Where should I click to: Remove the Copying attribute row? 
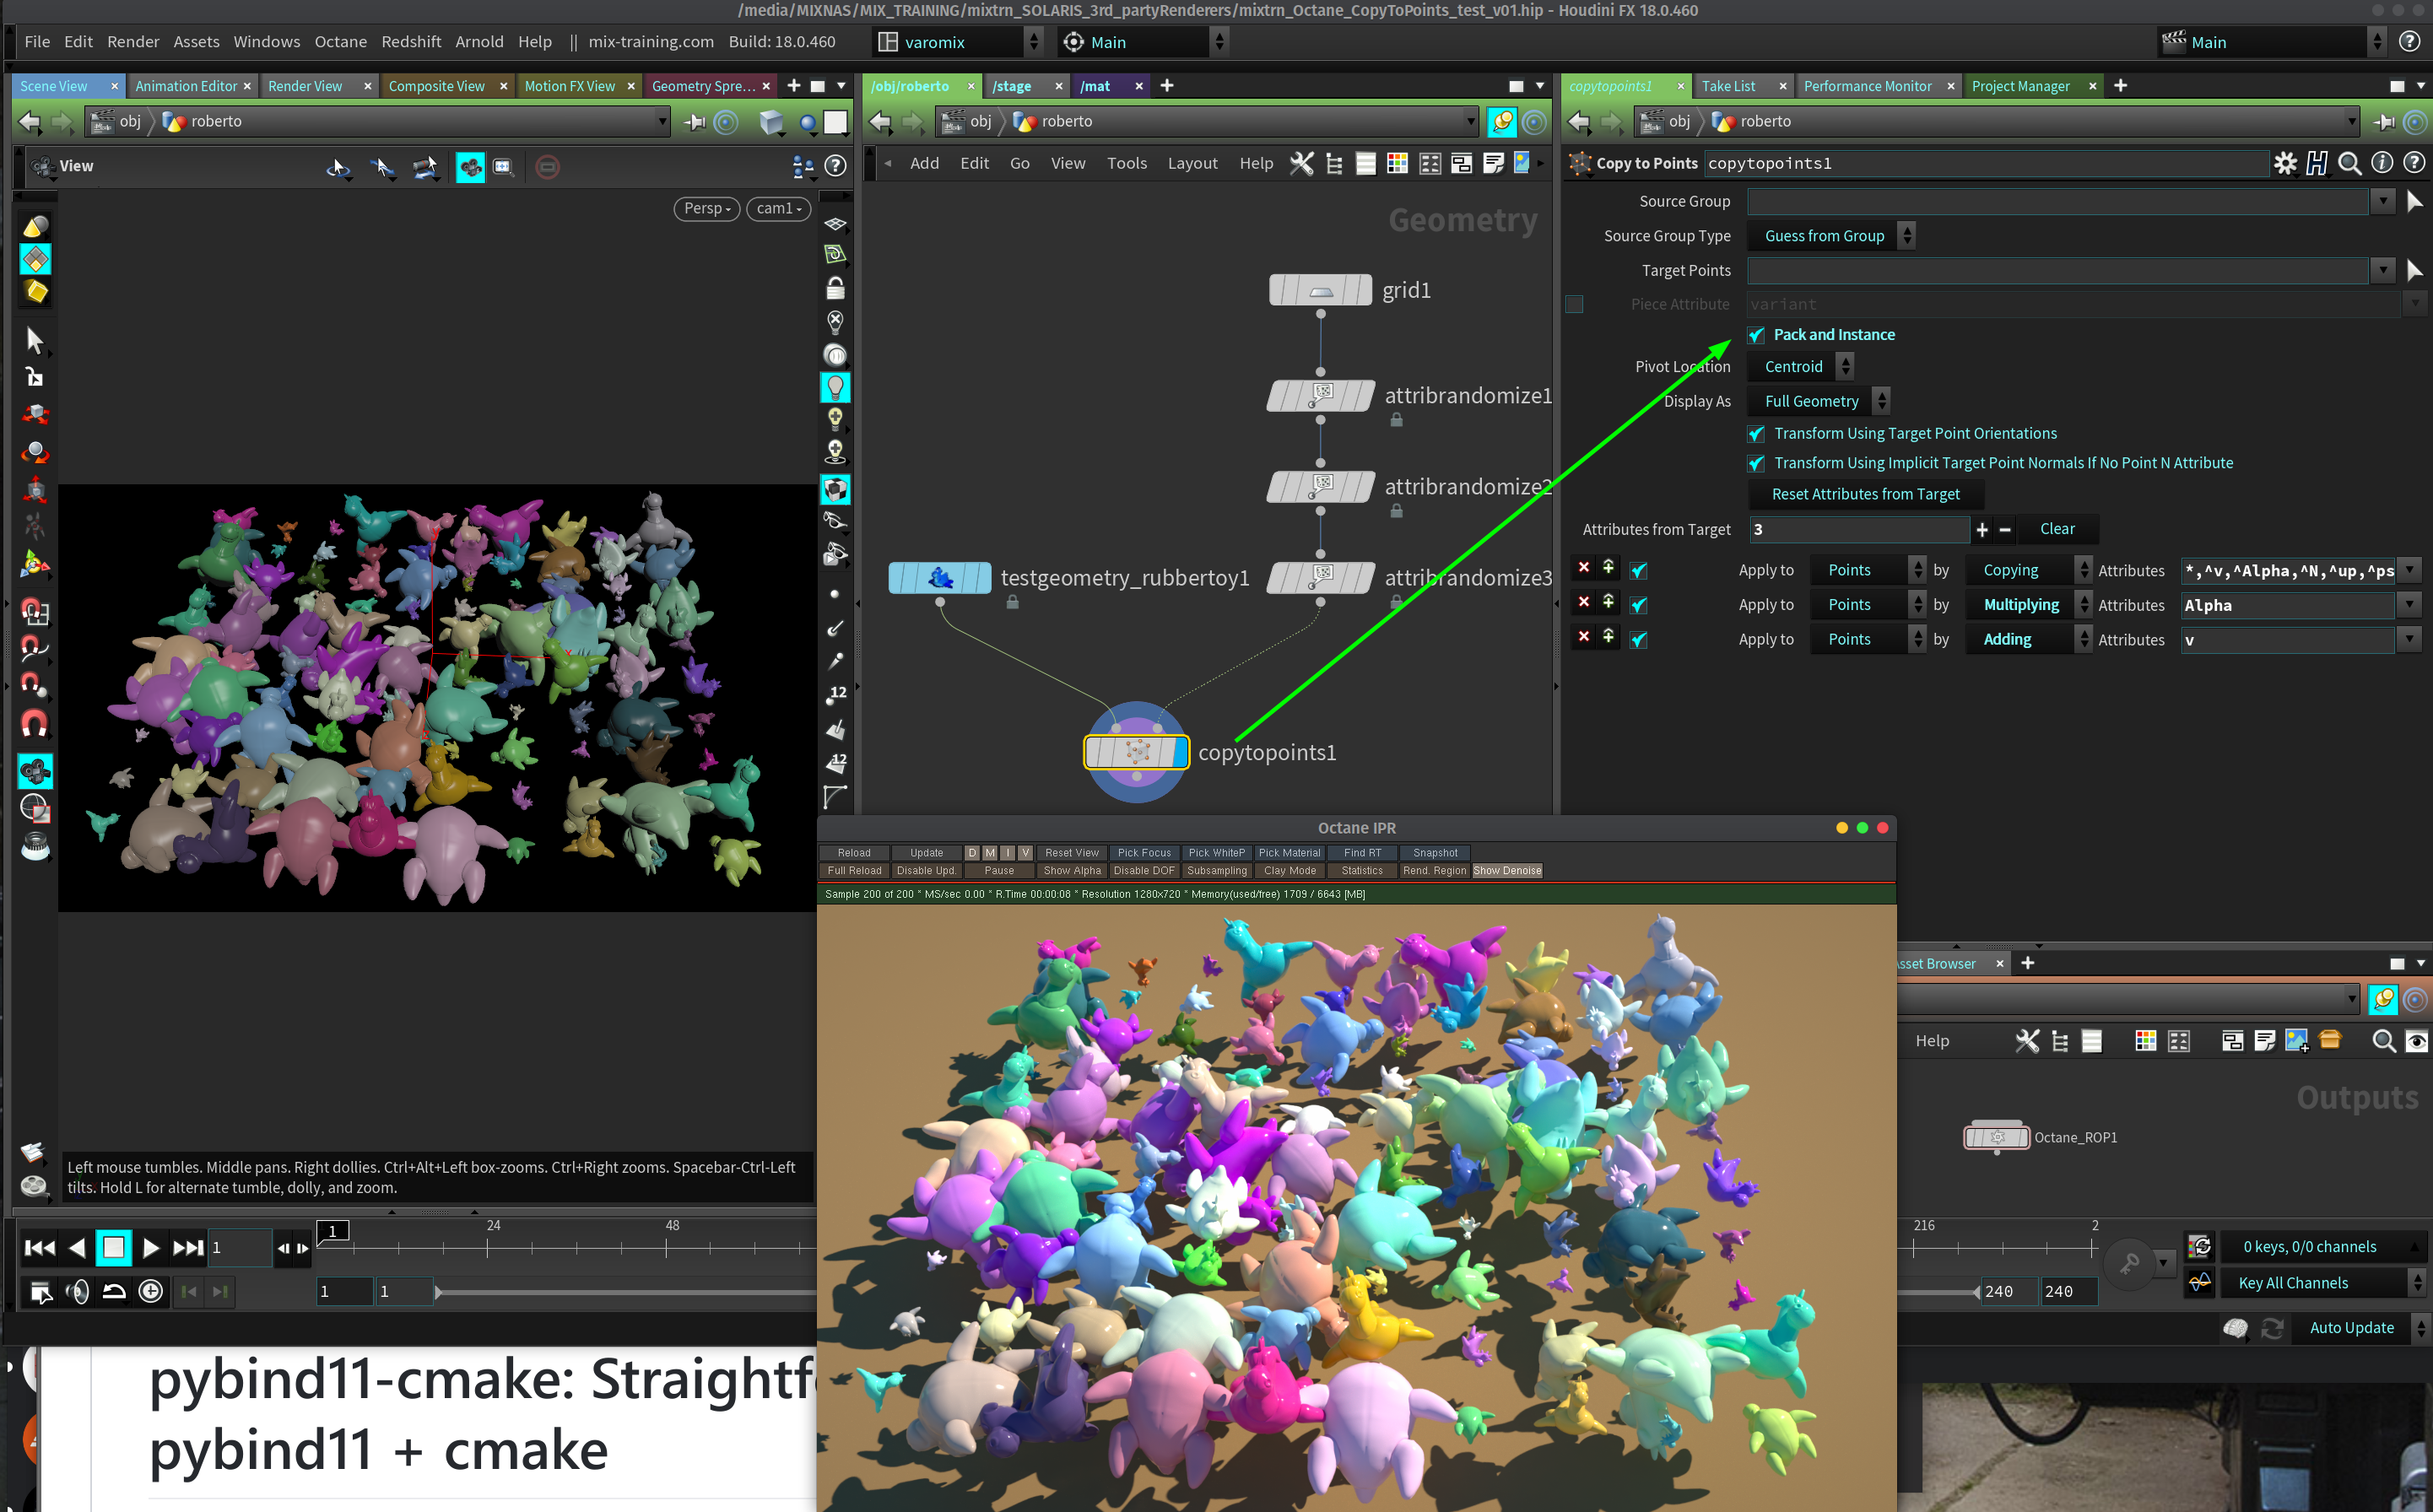(1583, 569)
